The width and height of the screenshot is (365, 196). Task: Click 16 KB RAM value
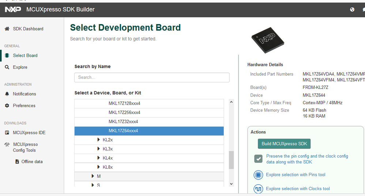click(x=314, y=116)
